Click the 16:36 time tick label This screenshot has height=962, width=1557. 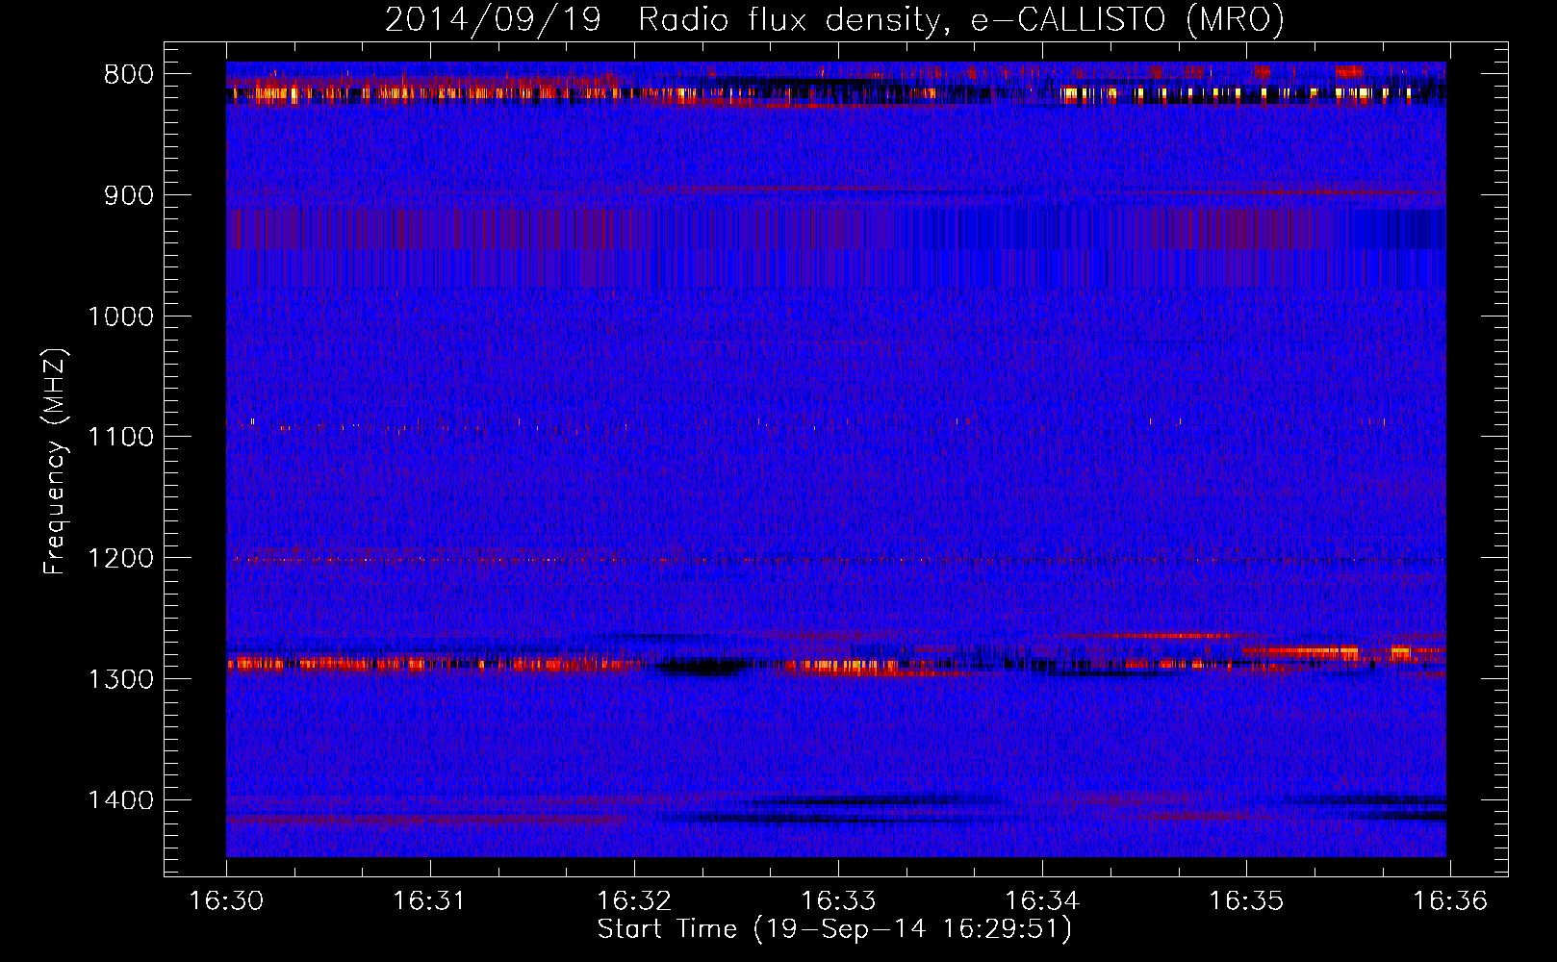click(x=1449, y=900)
